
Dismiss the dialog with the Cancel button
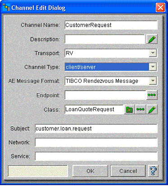[x=128, y=171]
